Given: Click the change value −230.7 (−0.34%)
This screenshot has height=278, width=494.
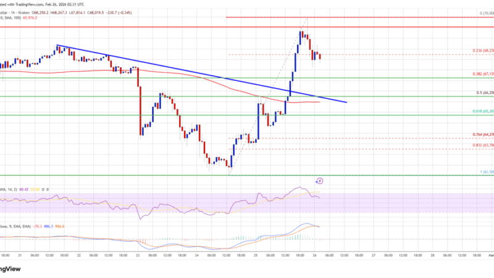Looking at the screenshot, I should click(x=119, y=13).
